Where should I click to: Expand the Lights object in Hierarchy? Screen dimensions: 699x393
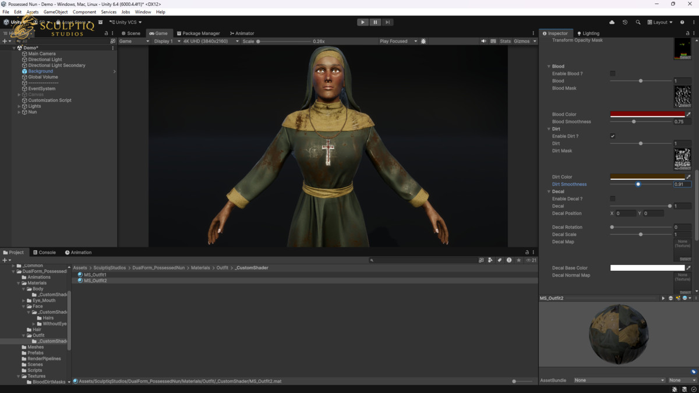point(19,106)
